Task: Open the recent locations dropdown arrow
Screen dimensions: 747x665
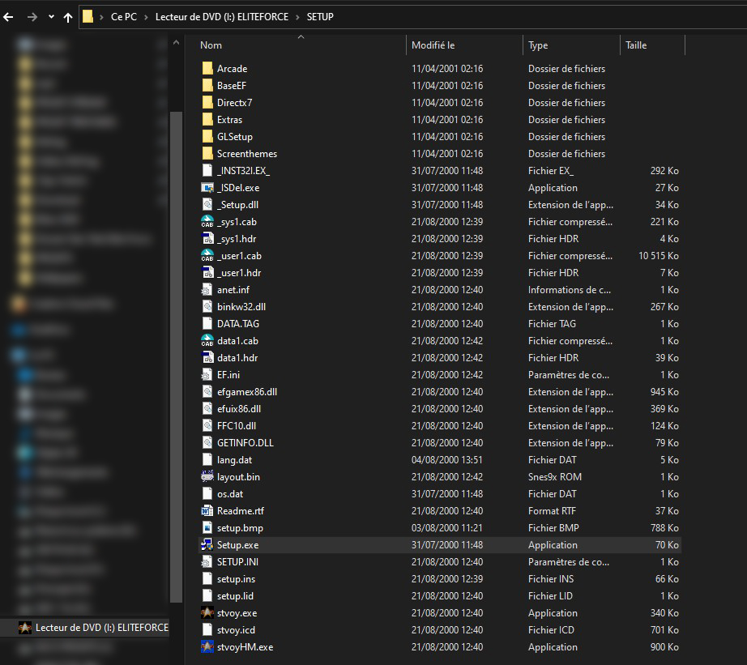Action: click(x=51, y=17)
